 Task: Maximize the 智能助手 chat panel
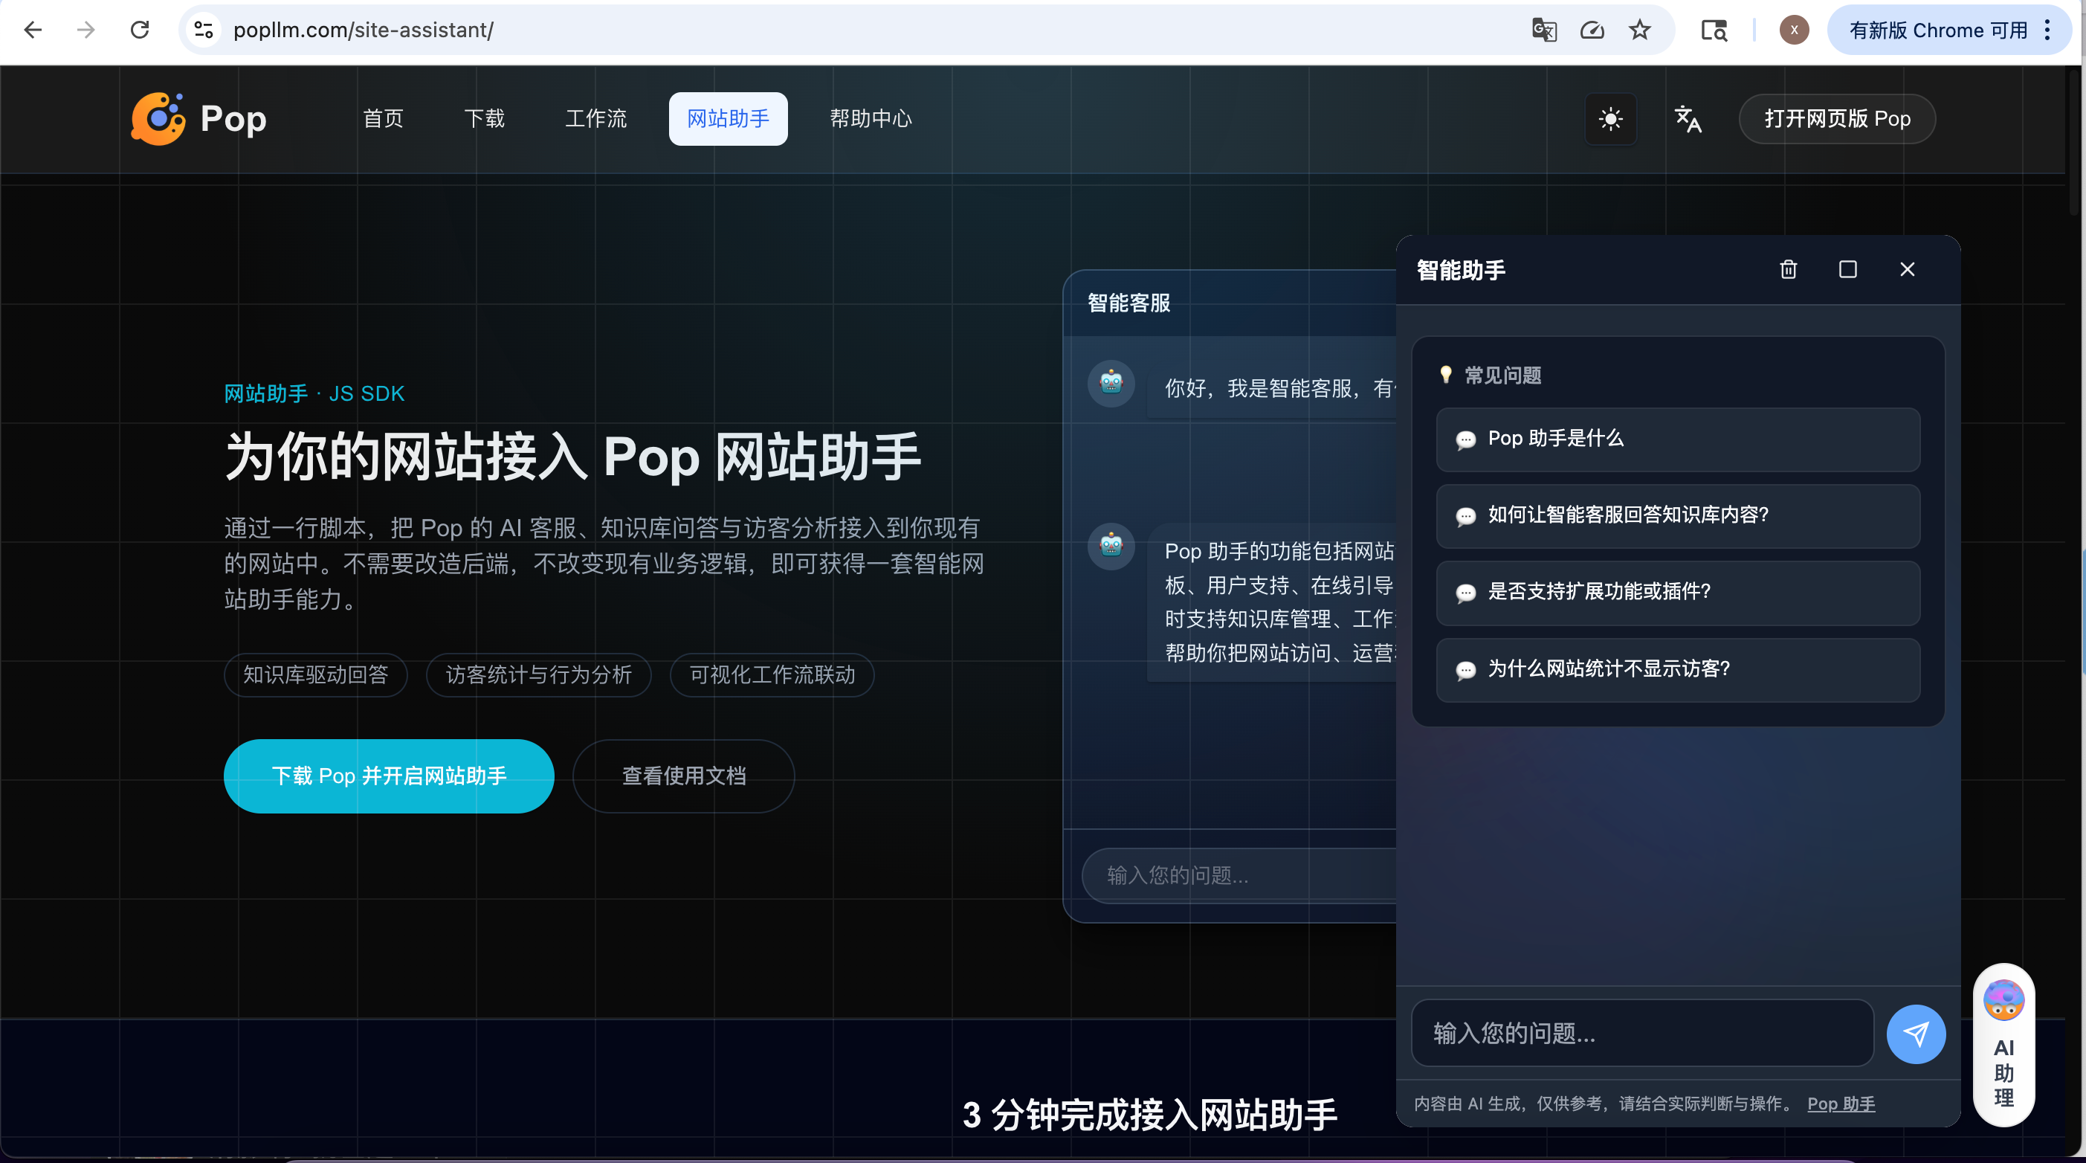(1847, 270)
